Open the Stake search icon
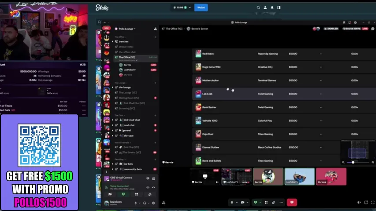376x211 pixels. (258, 7)
